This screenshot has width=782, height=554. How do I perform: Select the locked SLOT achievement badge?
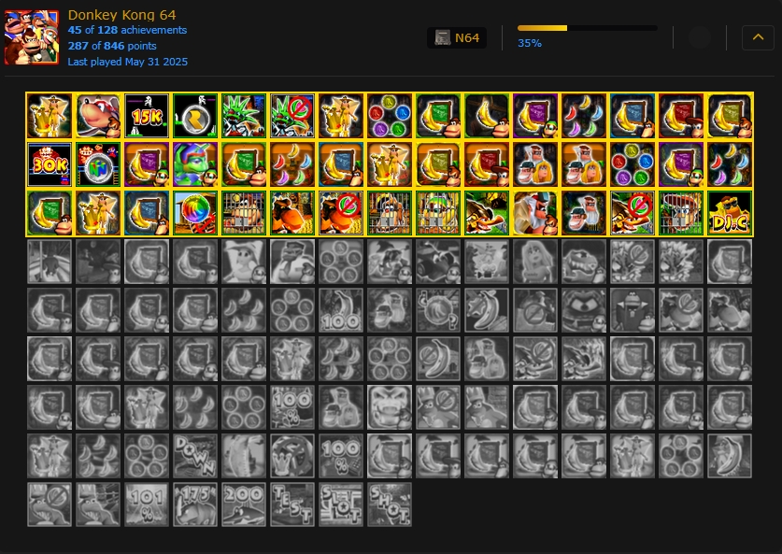[x=341, y=504]
